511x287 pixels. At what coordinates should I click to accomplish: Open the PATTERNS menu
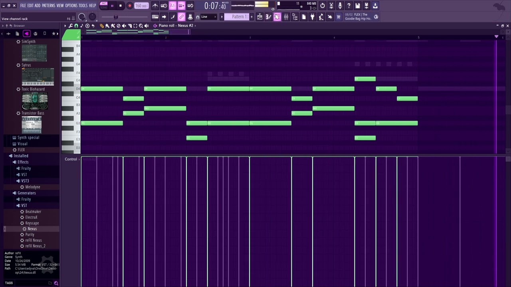(x=48, y=6)
